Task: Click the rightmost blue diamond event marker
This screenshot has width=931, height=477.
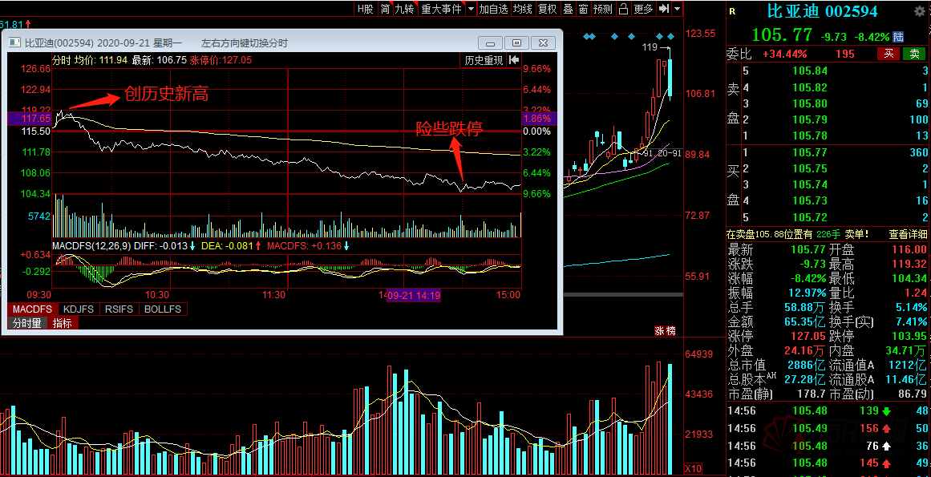Action: point(670,37)
